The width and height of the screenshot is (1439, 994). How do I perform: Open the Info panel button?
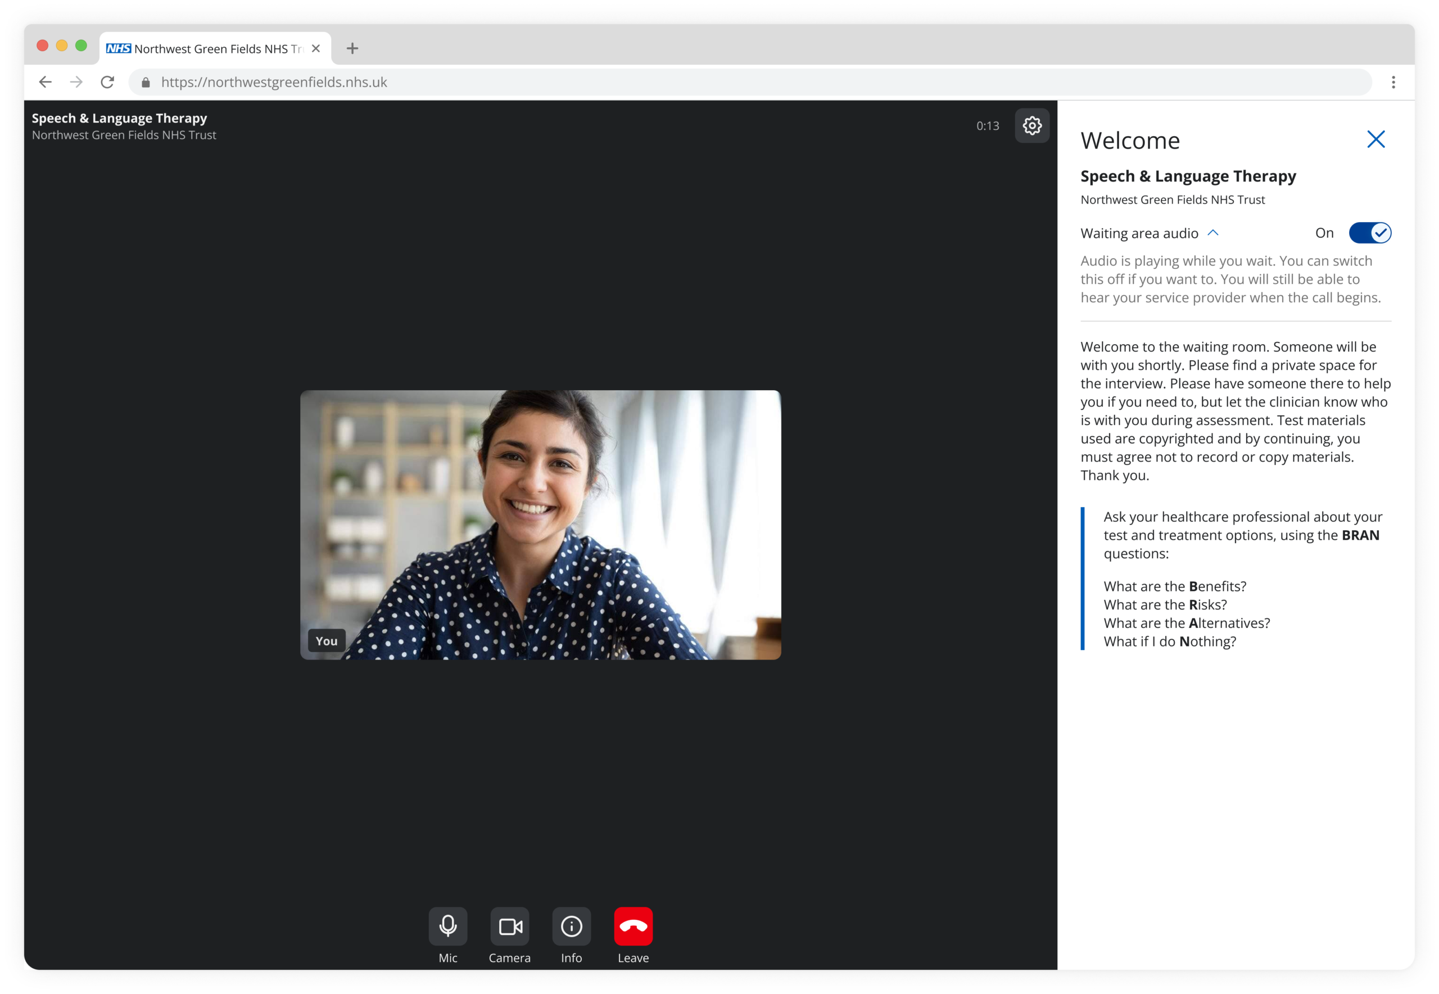(571, 926)
